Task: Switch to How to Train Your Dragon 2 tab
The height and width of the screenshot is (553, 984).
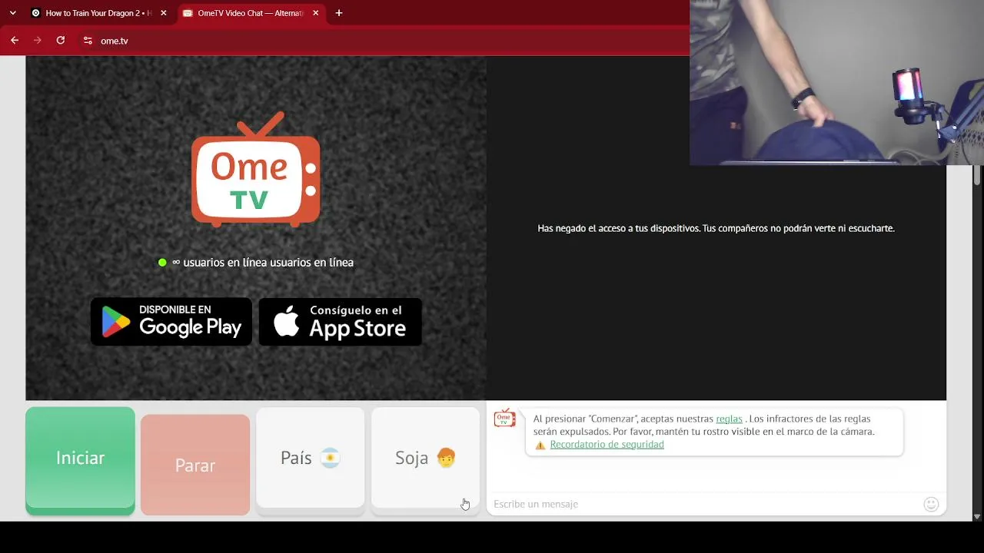Action: pyautogui.click(x=98, y=13)
